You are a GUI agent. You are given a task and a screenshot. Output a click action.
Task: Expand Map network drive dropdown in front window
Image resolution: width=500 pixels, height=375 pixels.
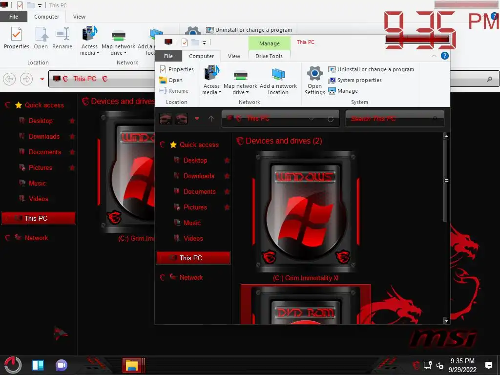pos(247,92)
